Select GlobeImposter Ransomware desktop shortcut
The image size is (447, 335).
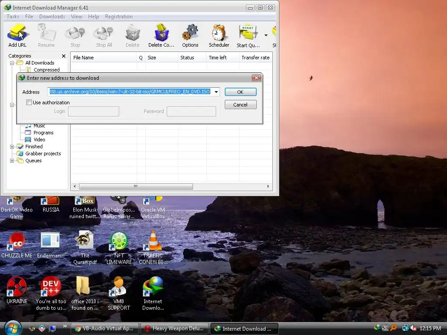click(x=119, y=208)
